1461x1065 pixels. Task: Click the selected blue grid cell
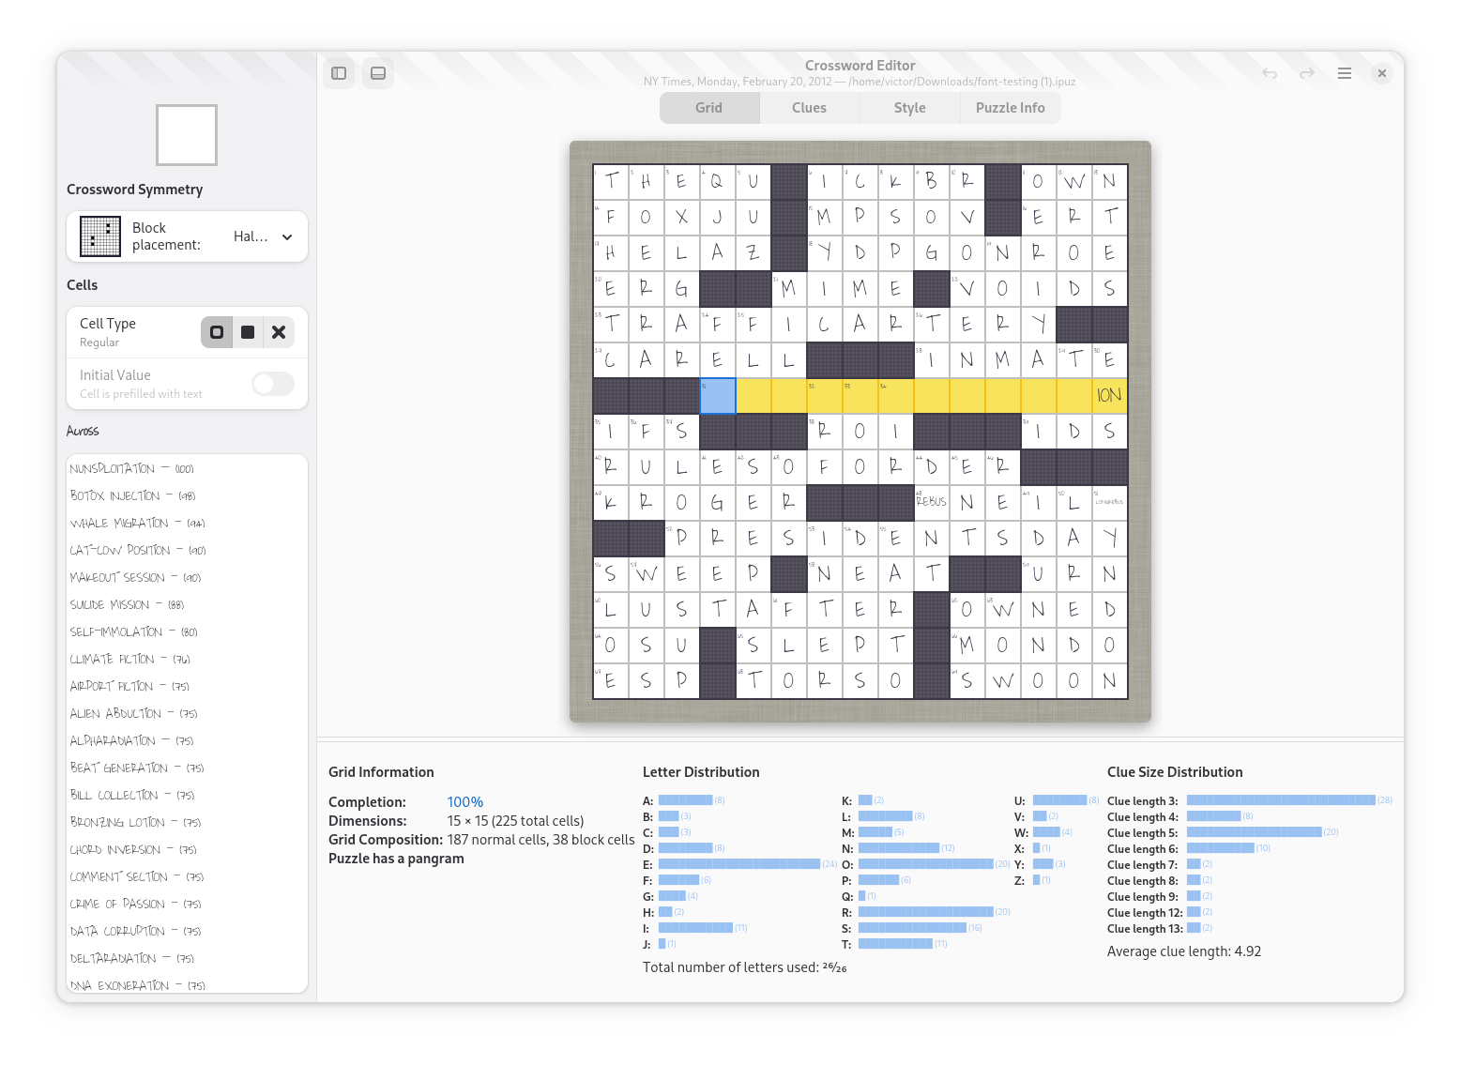(x=718, y=395)
